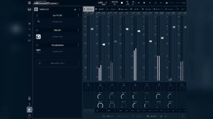Viewport: 213px width, 119px height.
Task: Click the Add Track button in bottom bar
Action: click(108, 116)
